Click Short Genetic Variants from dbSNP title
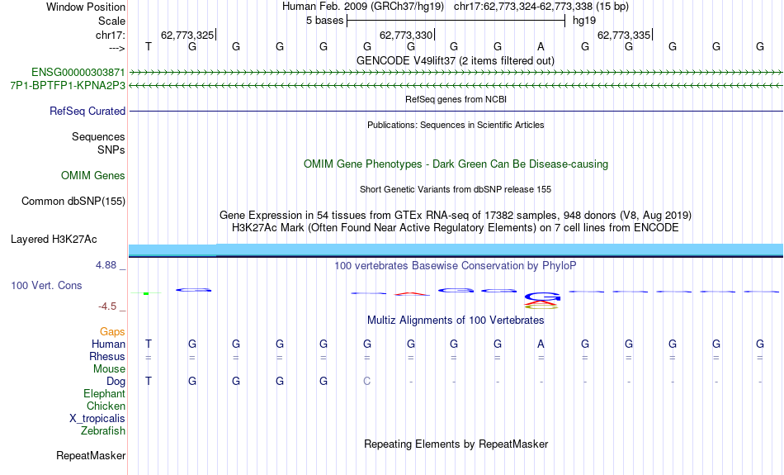784x475 pixels. [456, 189]
